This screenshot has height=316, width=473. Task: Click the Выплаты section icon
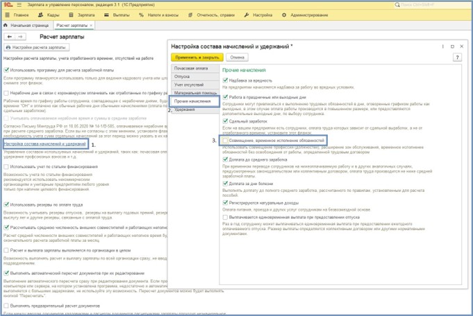(107, 15)
